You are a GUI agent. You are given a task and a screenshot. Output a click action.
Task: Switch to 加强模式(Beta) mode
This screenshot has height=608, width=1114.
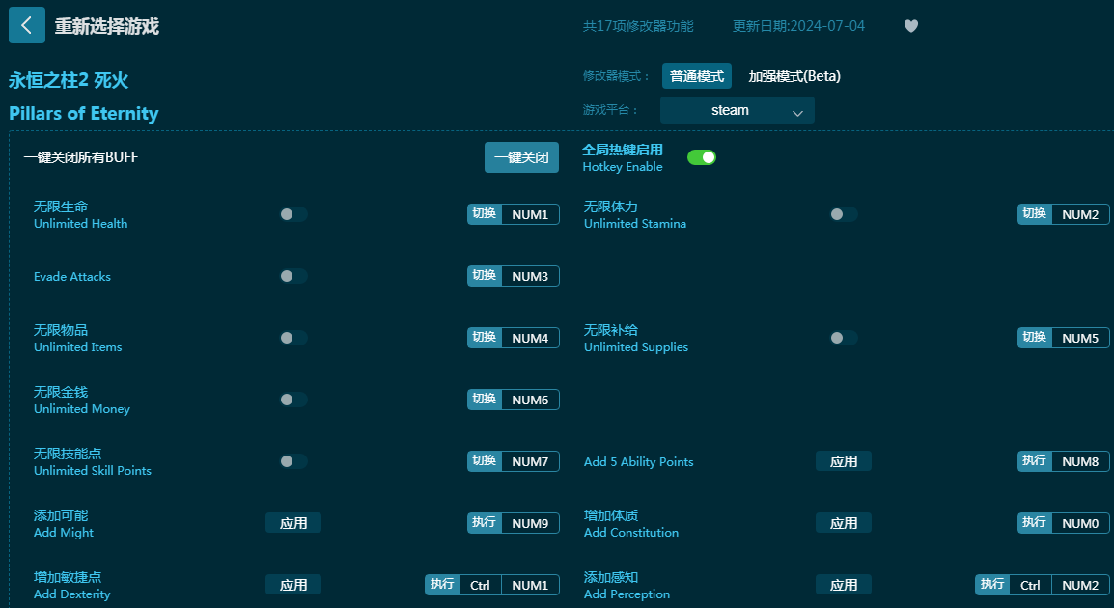pyautogui.click(x=794, y=76)
